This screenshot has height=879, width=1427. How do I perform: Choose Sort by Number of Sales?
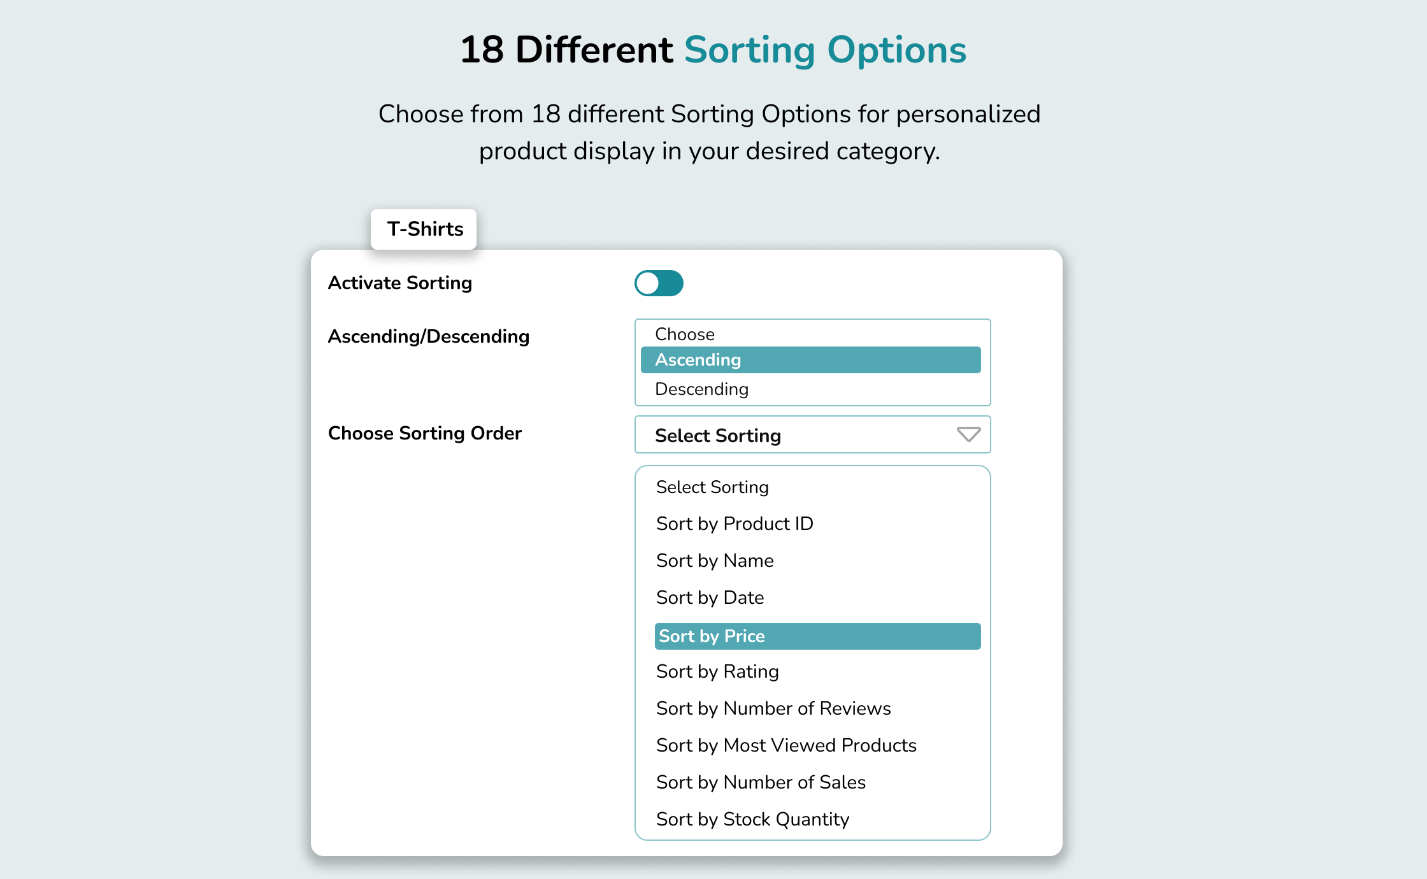coord(761,782)
